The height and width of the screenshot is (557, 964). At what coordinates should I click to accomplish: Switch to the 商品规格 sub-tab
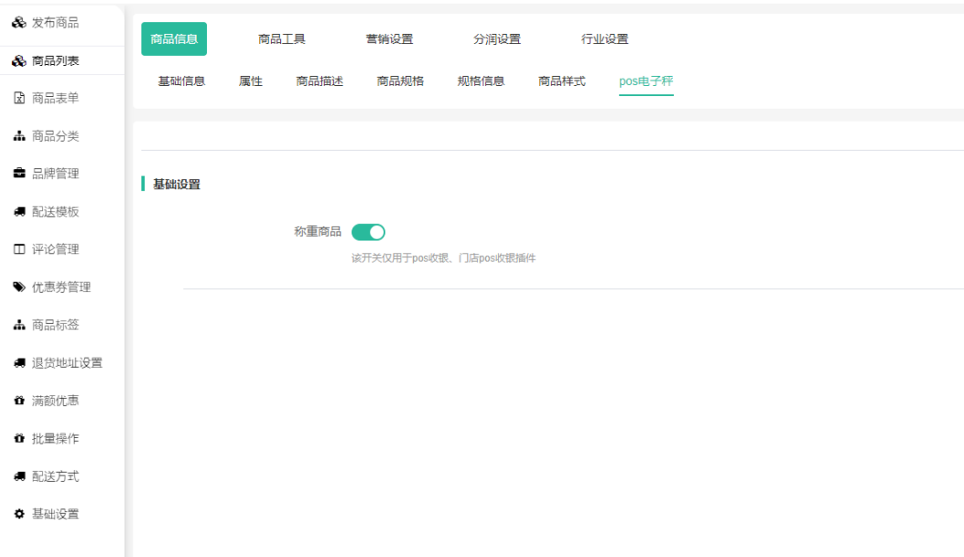pos(400,81)
